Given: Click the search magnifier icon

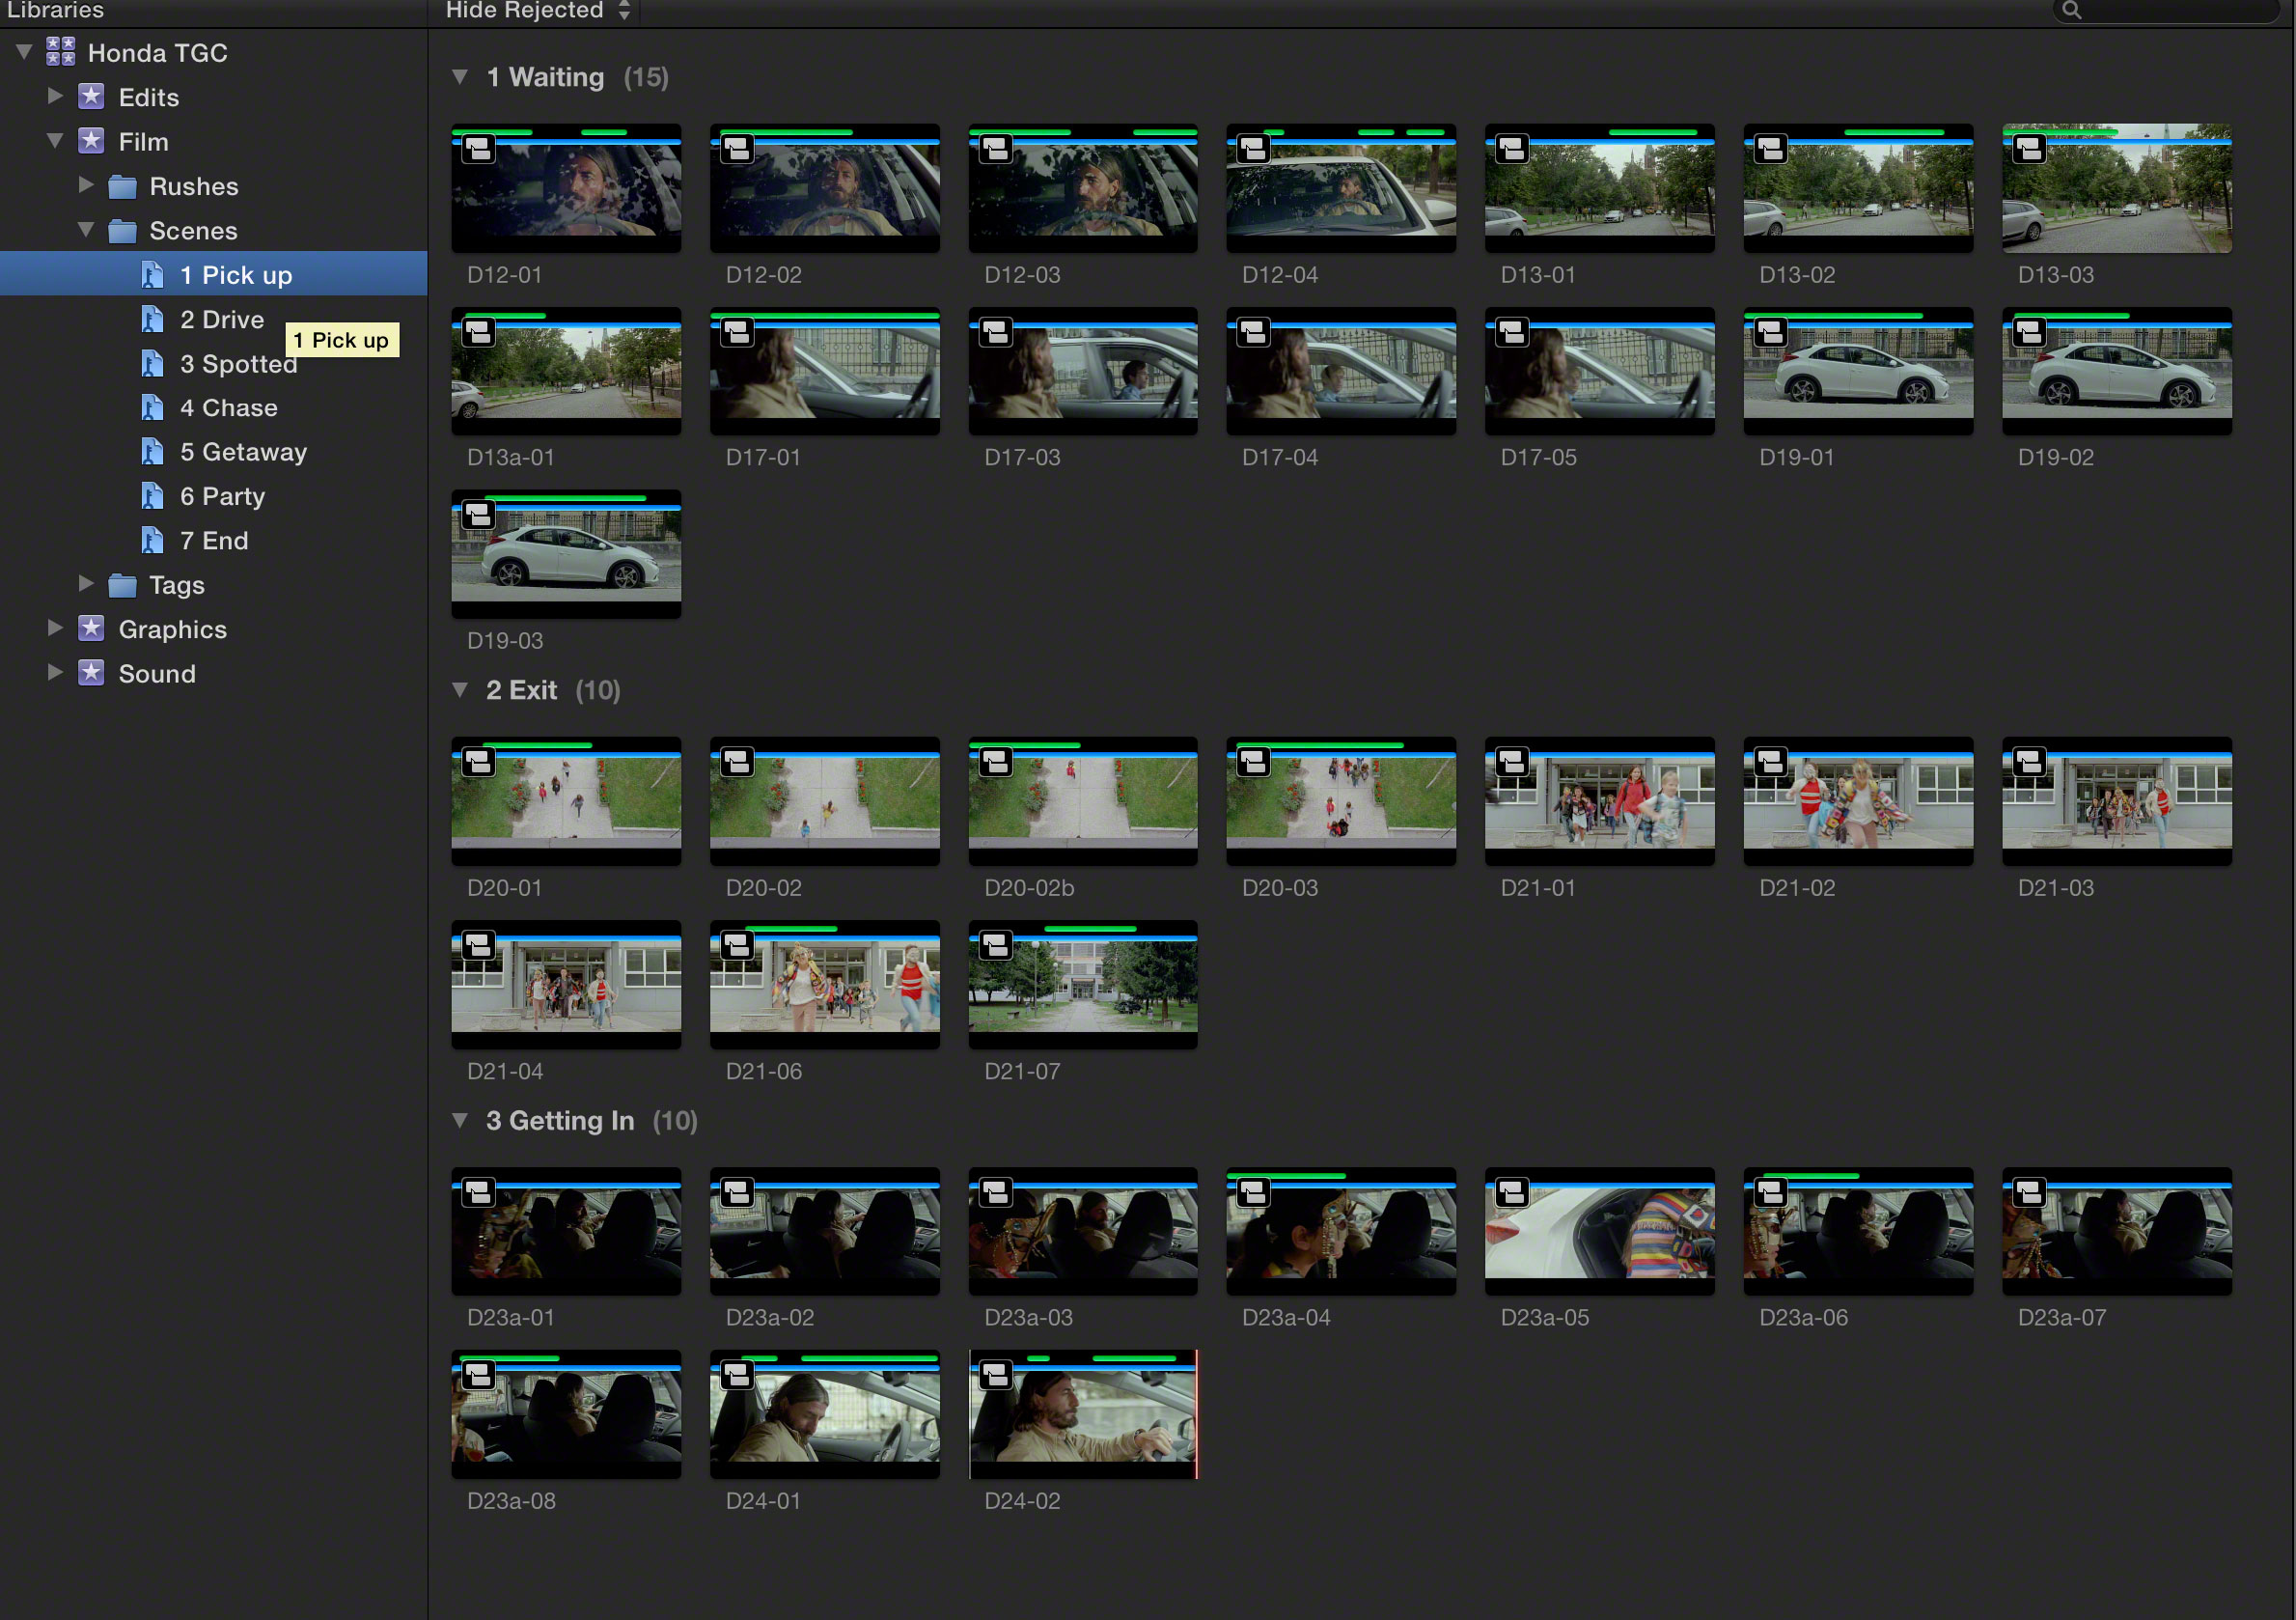Looking at the screenshot, I should coord(2071,10).
